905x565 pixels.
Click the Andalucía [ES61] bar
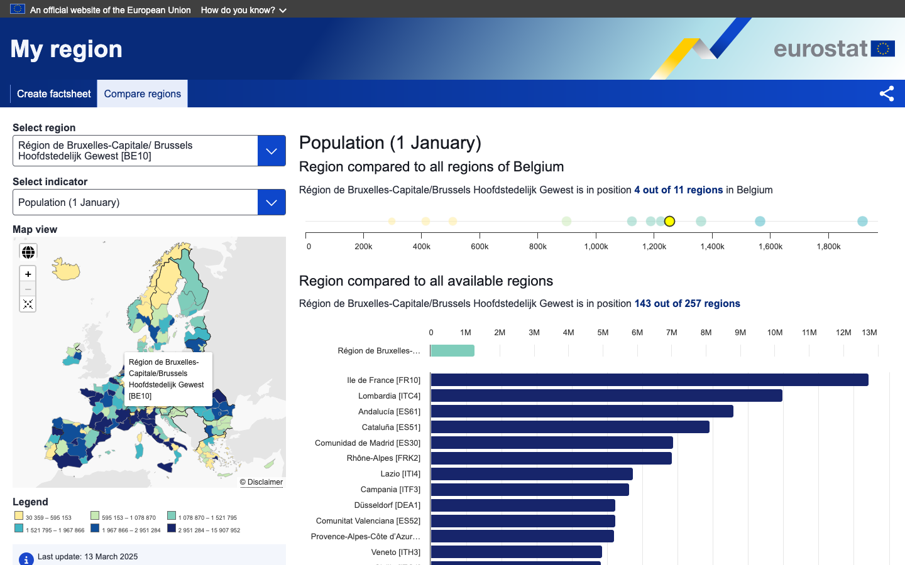click(582, 411)
